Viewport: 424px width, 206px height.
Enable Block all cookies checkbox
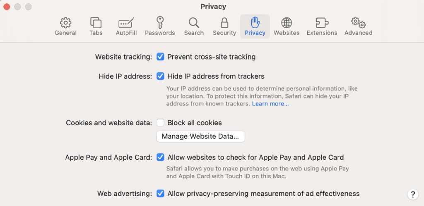pos(160,123)
